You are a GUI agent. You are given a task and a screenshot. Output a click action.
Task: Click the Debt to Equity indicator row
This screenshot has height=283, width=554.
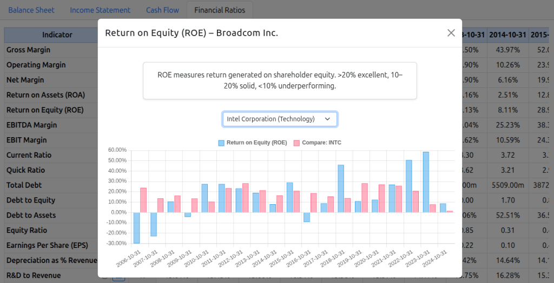(31, 200)
